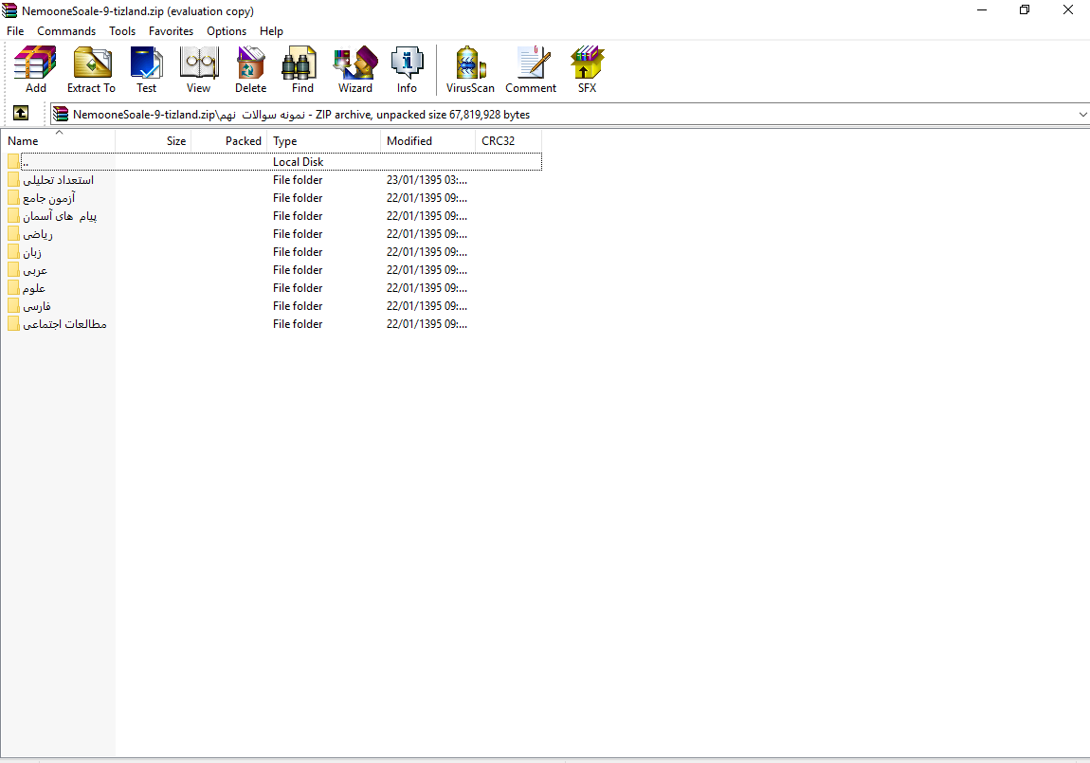The width and height of the screenshot is (1090, 763).
Task: Click the Delete toolbar icon
Action: pos(250,69)
